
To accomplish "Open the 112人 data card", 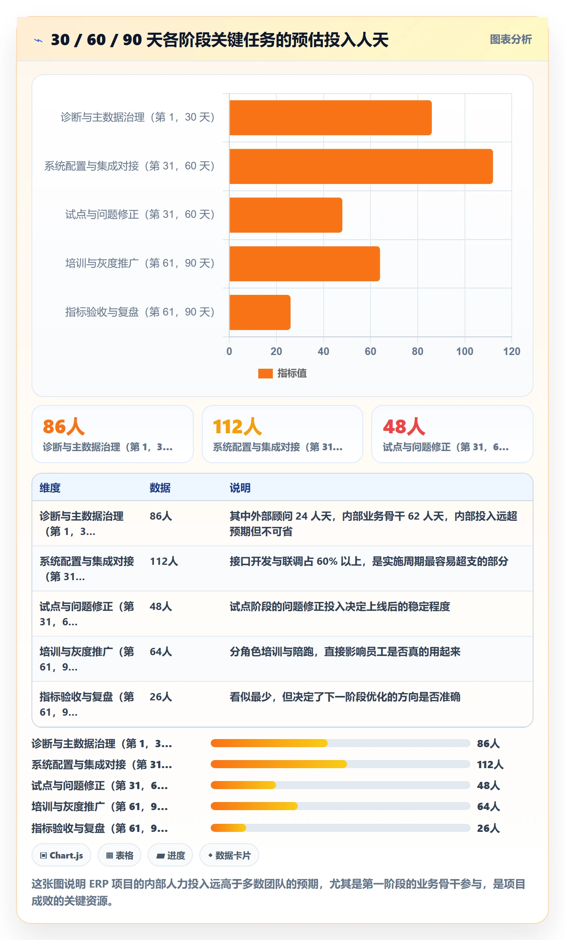I will tap(282, 434).
